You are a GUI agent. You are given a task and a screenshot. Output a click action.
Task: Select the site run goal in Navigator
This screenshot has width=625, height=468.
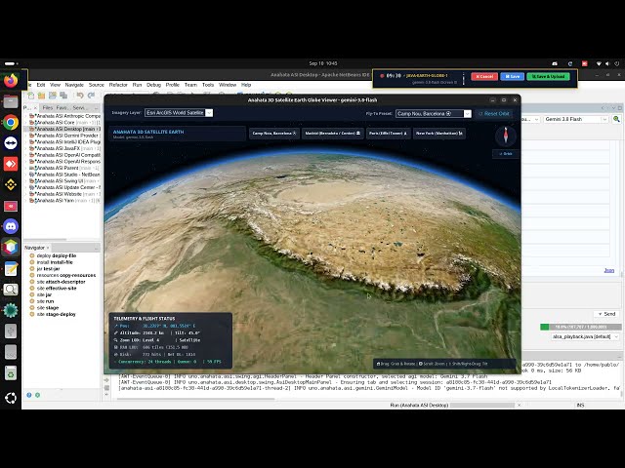(x=42, y=301)
